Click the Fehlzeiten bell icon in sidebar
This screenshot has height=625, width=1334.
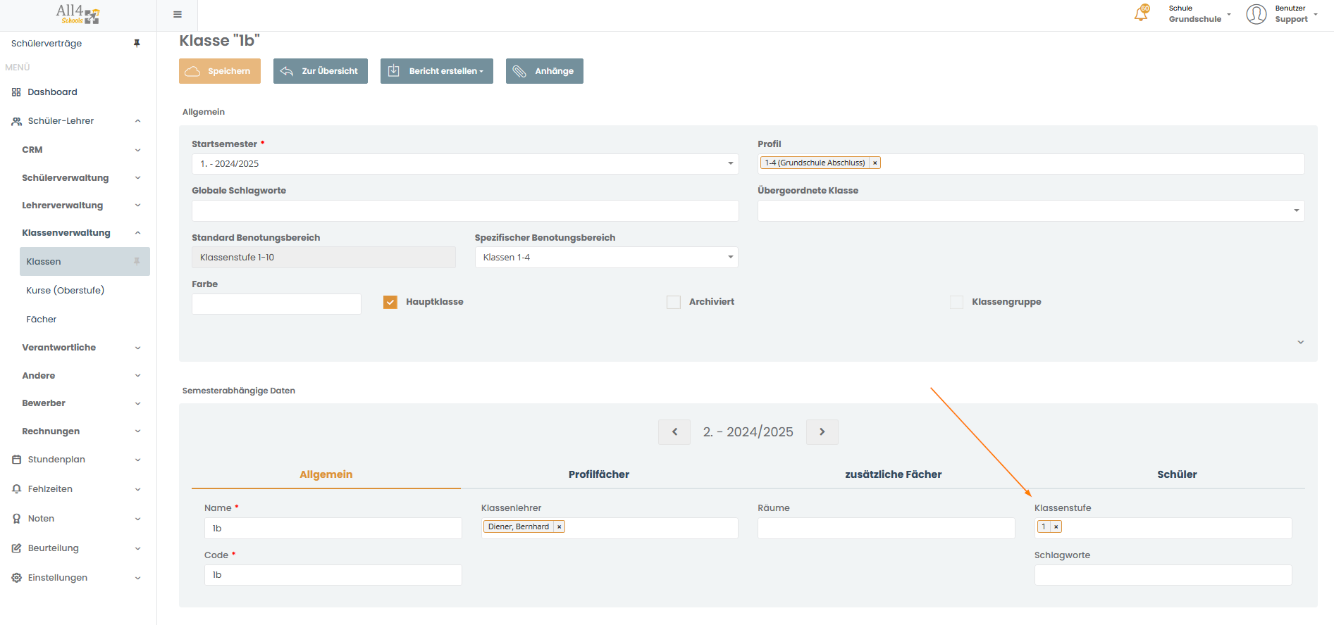(x=16, y=489)
